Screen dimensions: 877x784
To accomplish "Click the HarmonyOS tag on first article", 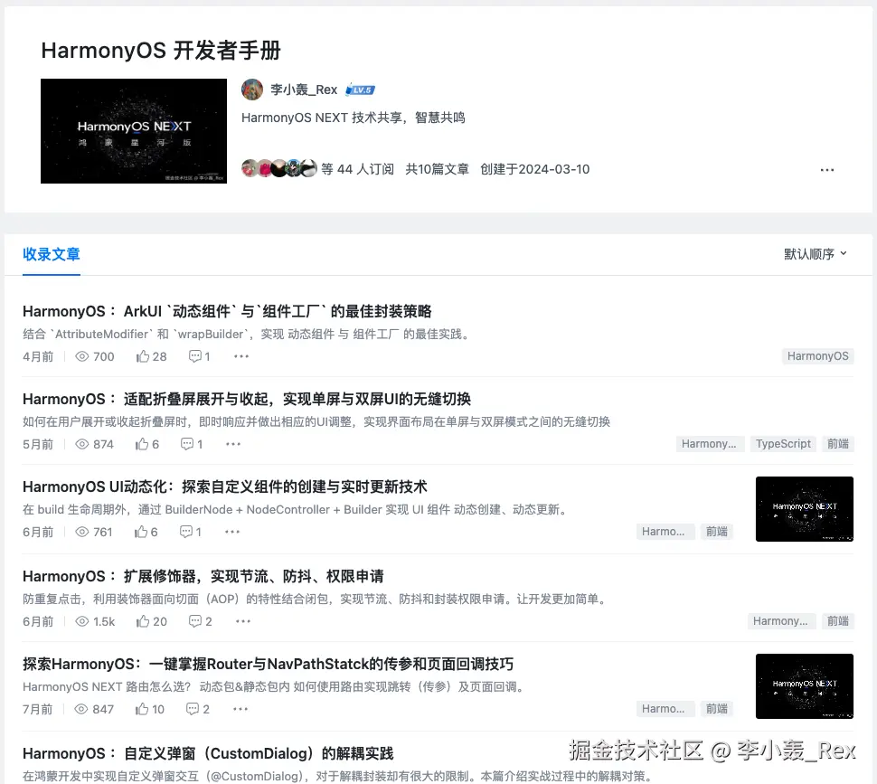I will click(817, 356).
